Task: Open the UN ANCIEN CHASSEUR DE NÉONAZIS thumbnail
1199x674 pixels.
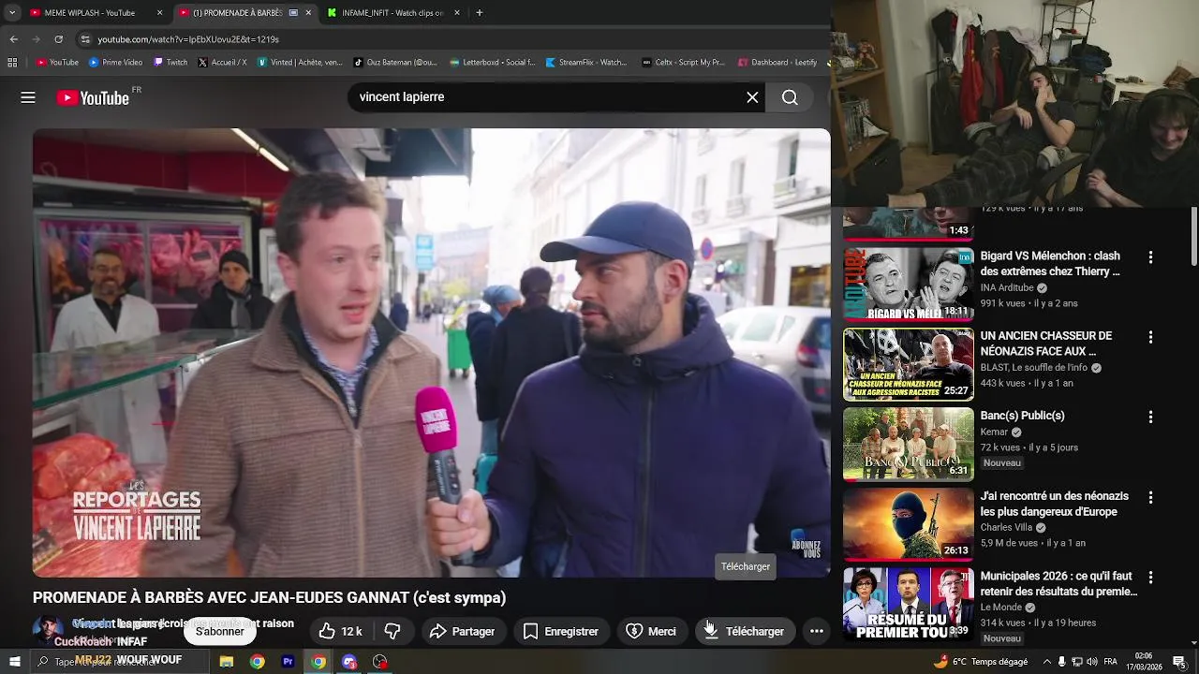Action: (x=909, y=364)
